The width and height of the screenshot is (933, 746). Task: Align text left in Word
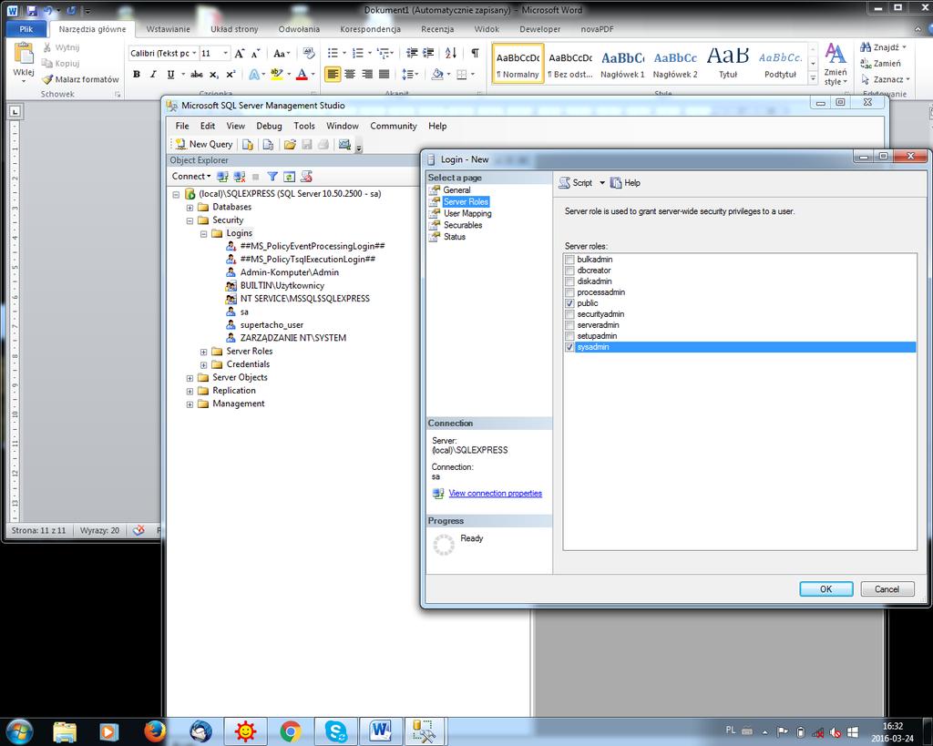[333, 75]
